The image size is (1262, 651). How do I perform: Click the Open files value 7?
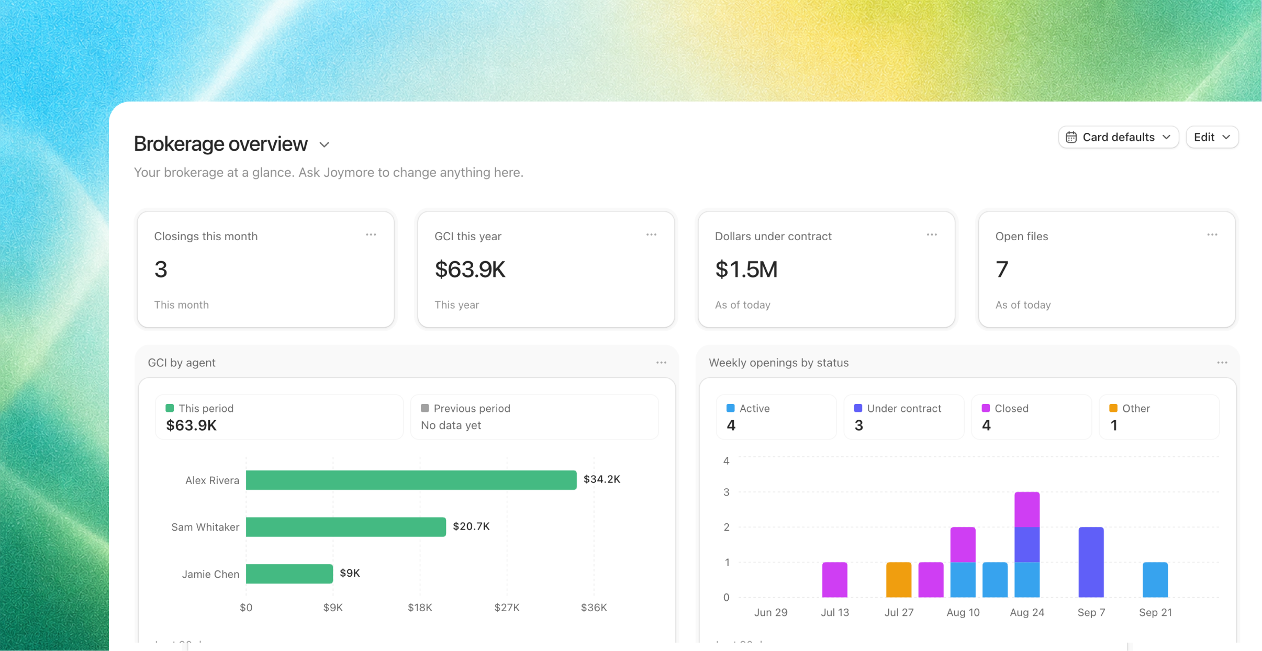click(1002, 270)
